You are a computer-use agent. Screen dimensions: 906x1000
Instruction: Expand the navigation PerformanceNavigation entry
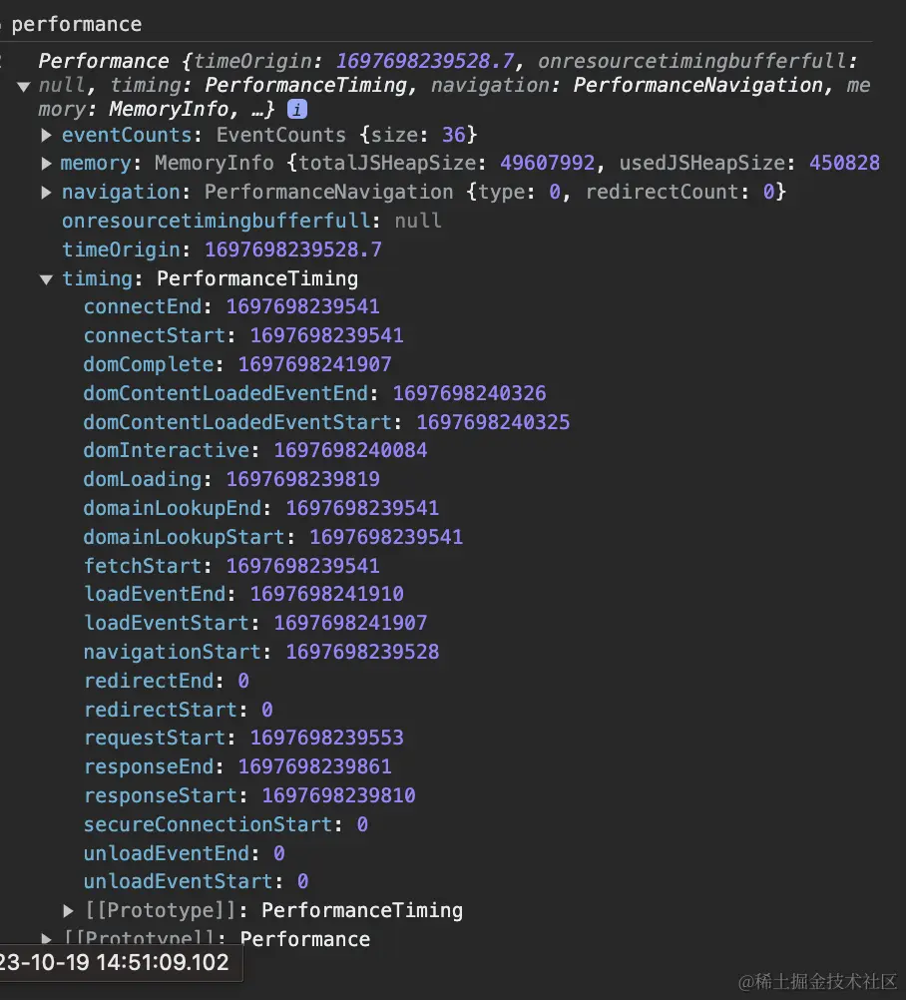point(46,192)
